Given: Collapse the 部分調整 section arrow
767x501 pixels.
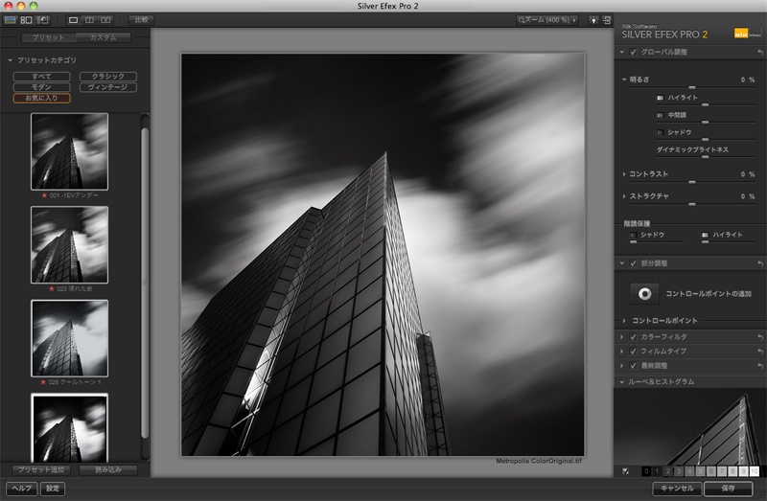Looking at the screenshot, I should coord(621,263).
